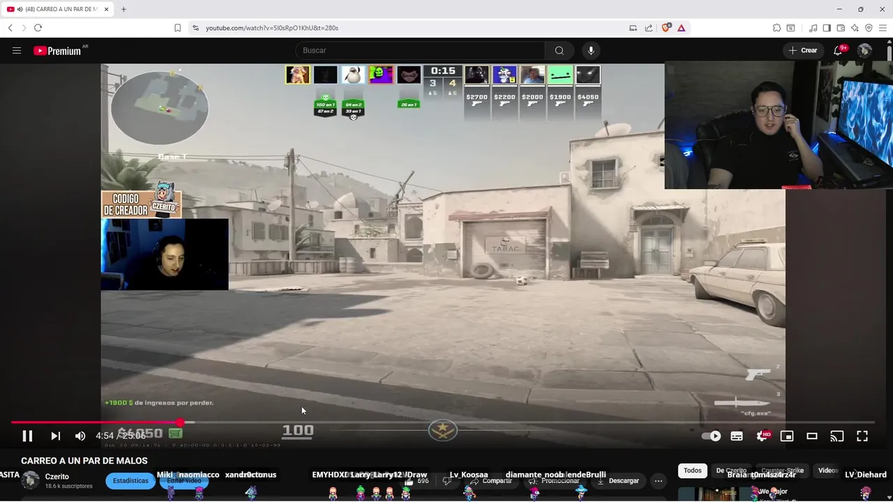This screenshot has height=502, width=893.
Task: Open Czerito channel name
Action: click(57, 476)
